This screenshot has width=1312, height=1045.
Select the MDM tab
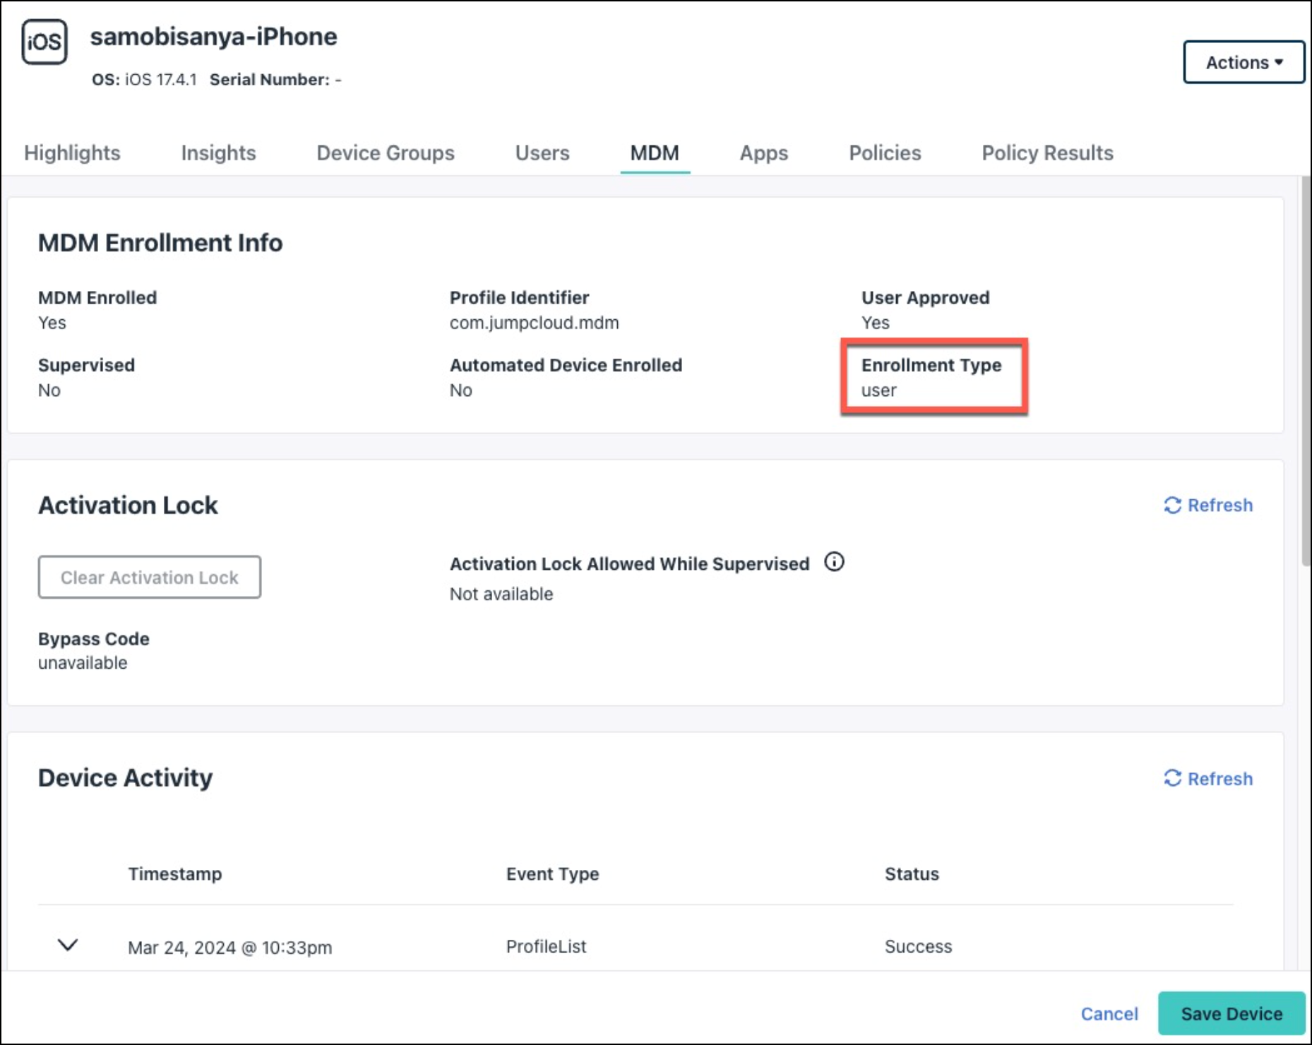(x=655, y=153)
